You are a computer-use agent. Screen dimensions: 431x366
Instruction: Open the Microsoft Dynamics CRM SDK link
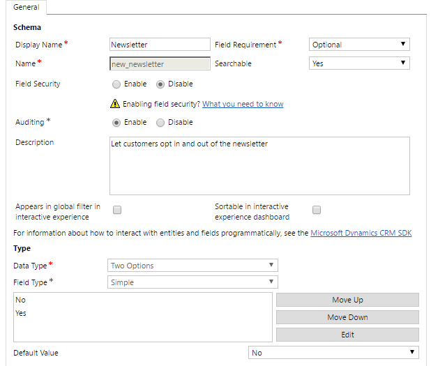pos(361,233)
